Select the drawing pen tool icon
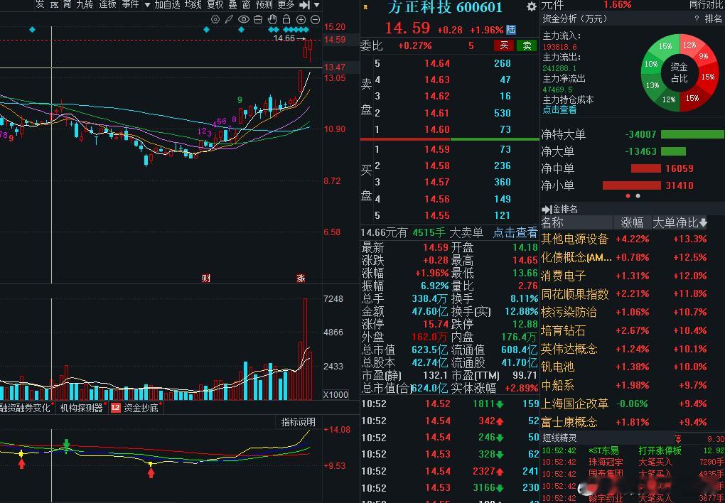The width and height of the screenshot is (725, 503). [229, 19]
